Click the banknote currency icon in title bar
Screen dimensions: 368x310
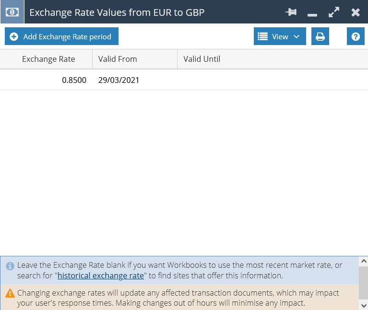coord(12,12)
